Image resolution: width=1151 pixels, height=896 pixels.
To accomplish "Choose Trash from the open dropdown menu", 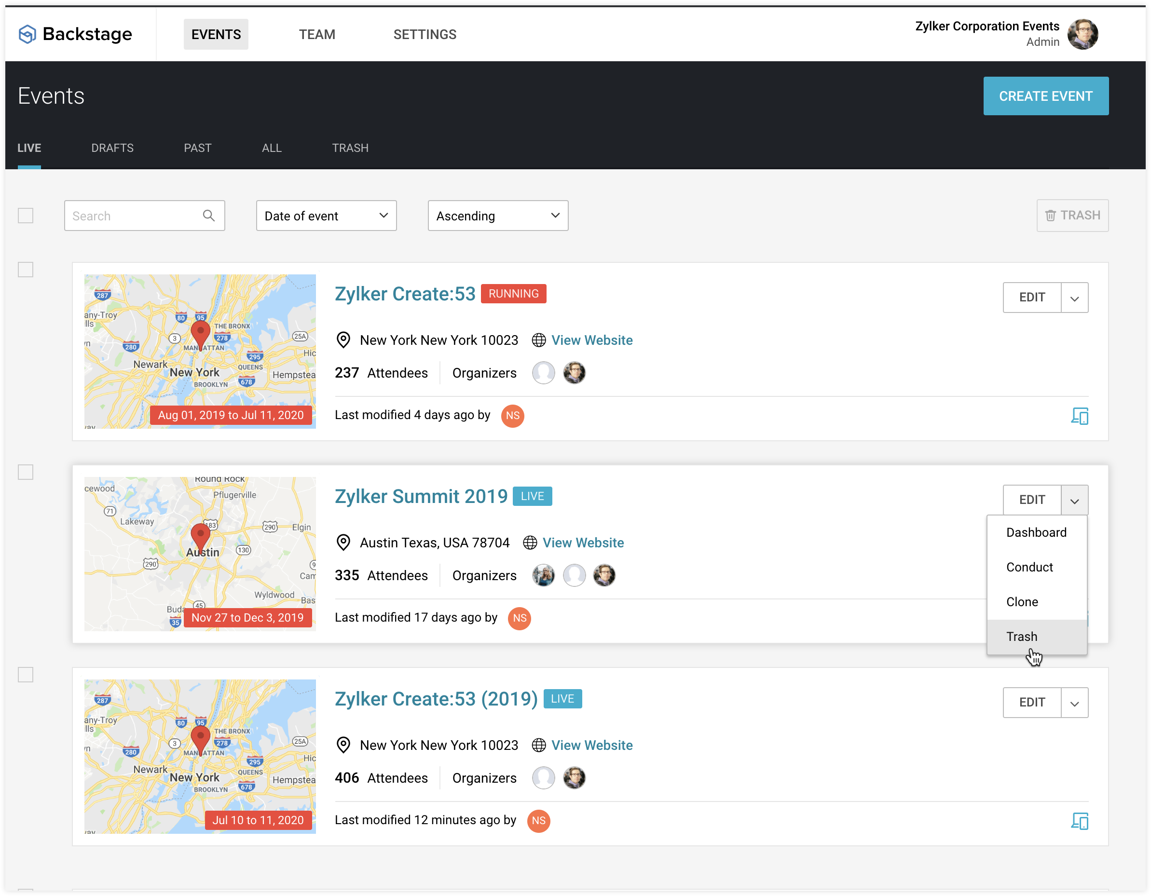I will tap(1021, 636).
